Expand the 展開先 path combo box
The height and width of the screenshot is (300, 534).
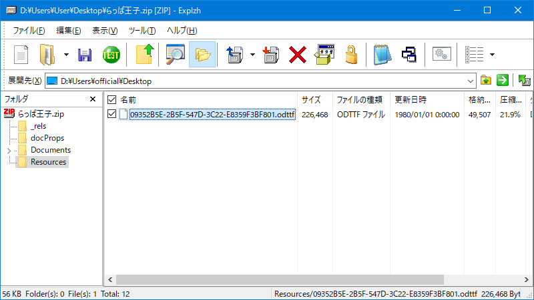pyautogui.click(x=471, y=81)
